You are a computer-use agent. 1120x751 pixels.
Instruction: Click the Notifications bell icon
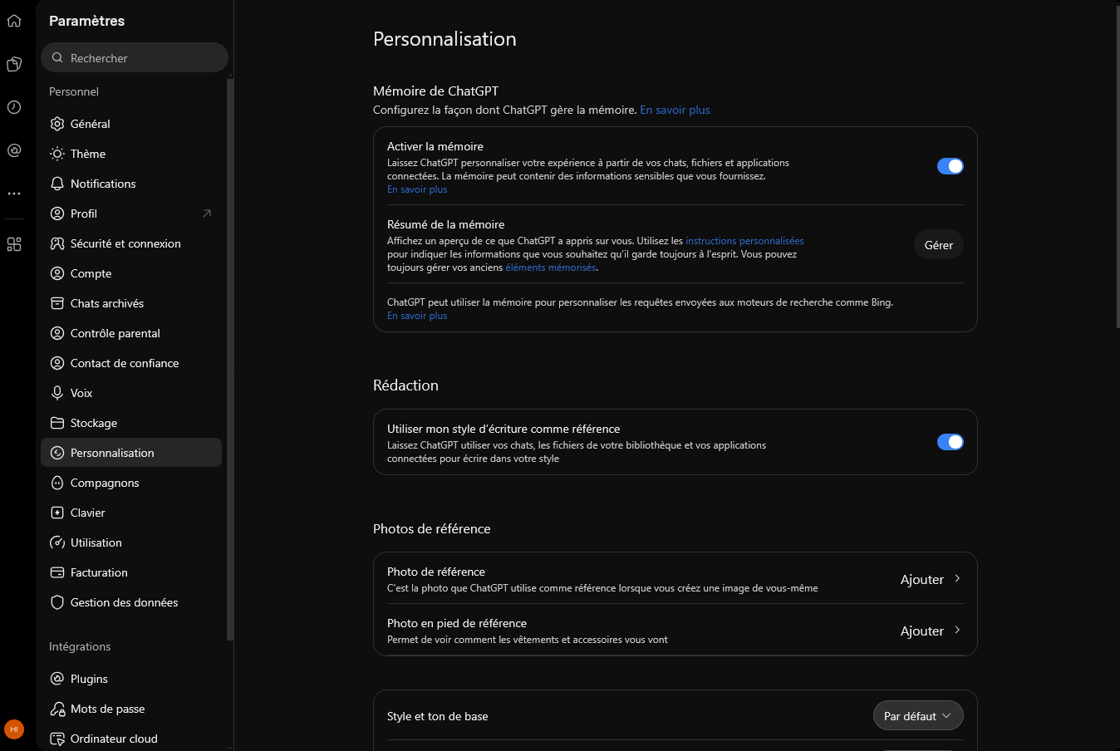click(x=57, y=184)
